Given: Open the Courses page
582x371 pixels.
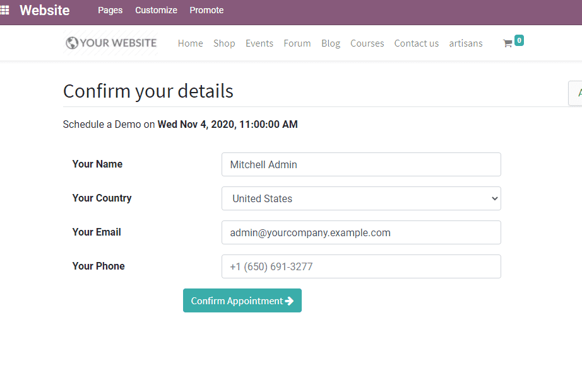Looking at the screenshot, I should point(367,43).
